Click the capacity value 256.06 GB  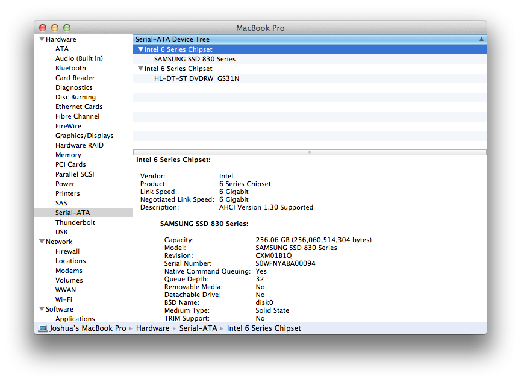[314, 240]
